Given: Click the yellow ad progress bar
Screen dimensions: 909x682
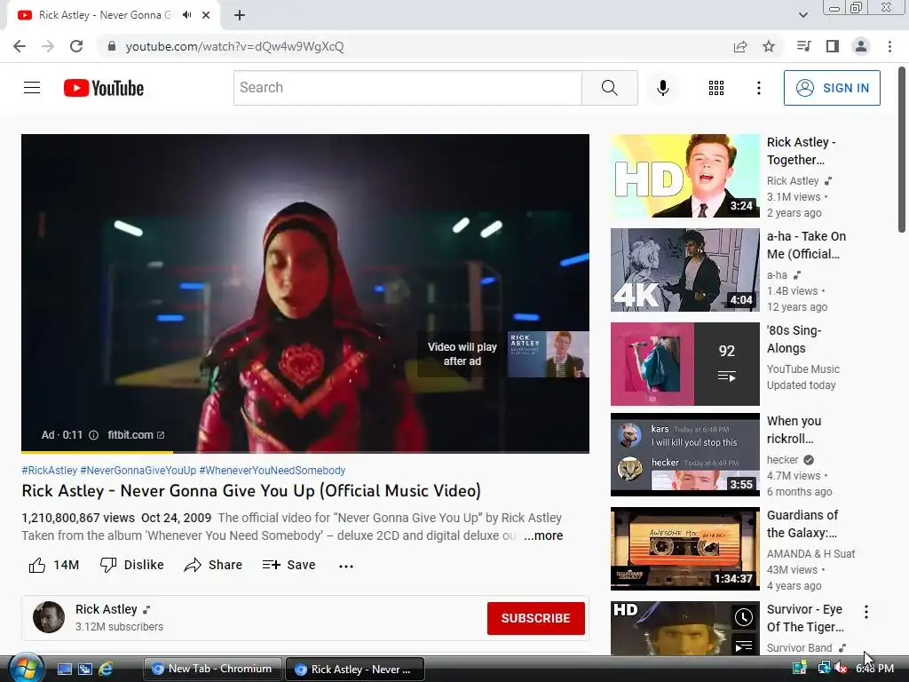Looking at the screenshot, I should 97,452.
